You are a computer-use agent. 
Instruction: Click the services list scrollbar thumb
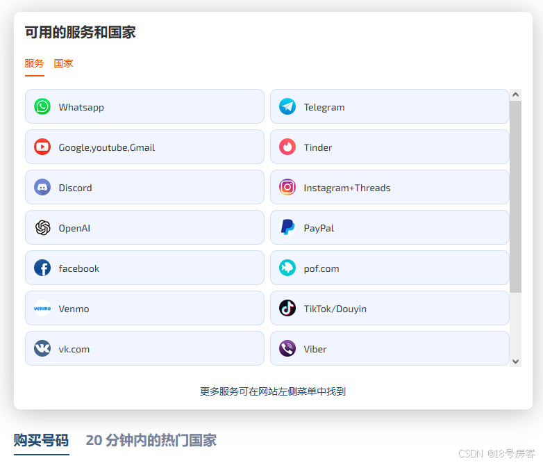(x=515, y=197)
